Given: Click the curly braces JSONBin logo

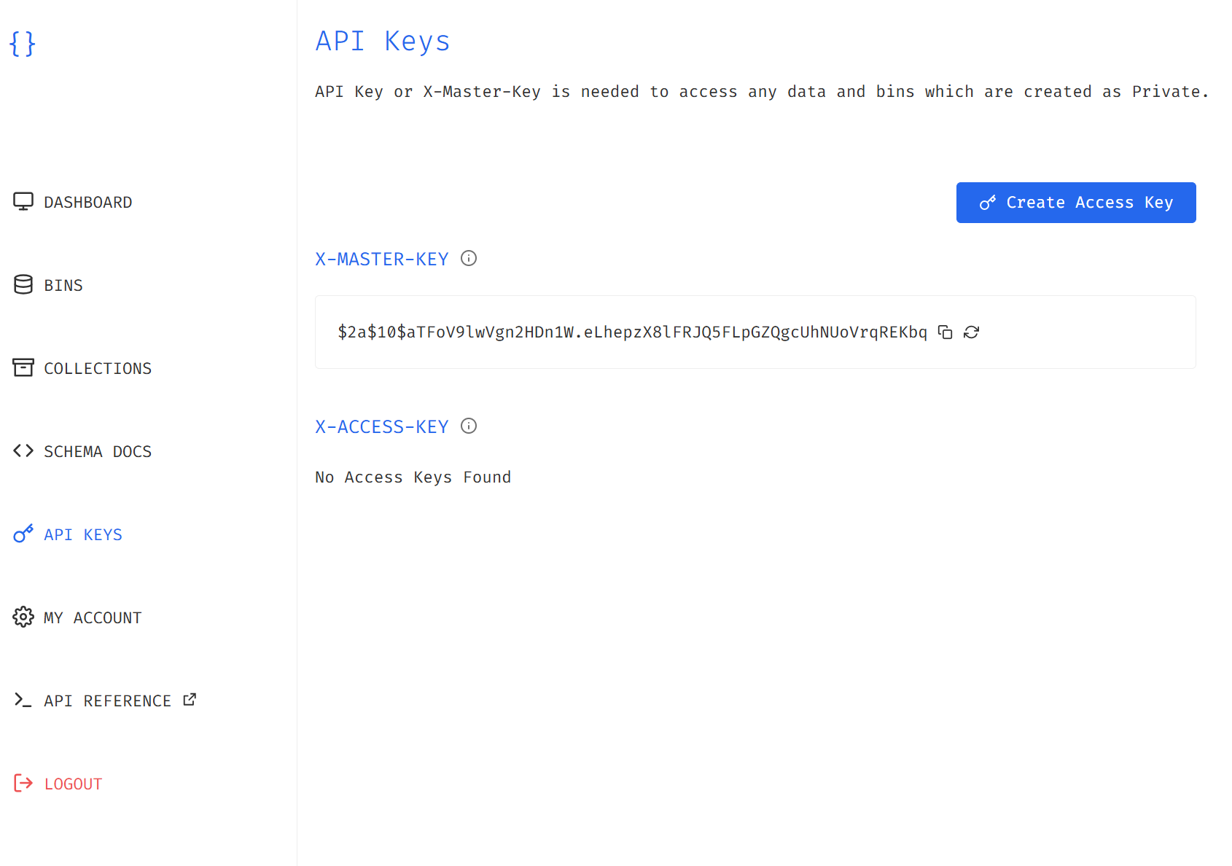Looking at the screenshot, I should (x=22, y=44).
